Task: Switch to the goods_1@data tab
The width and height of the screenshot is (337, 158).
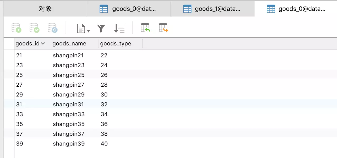Action: pos(212,9)
